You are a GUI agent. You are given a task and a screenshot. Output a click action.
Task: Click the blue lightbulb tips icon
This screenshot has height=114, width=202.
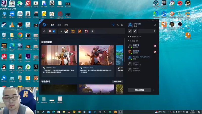pyautogui.click(x=113, y=25)
